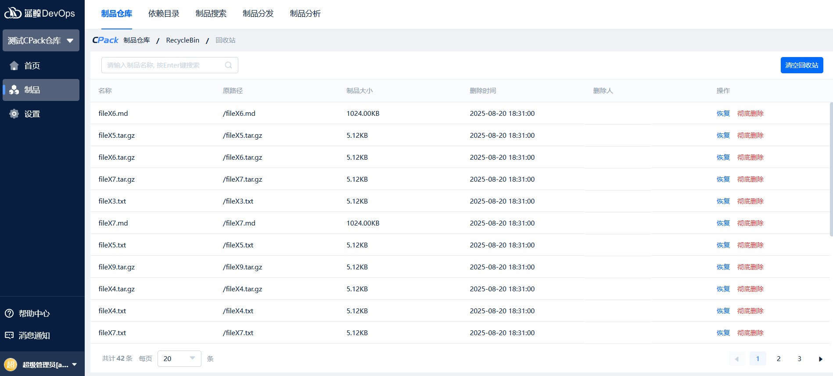The width and height of the screenshot is (833, 376).
Task: Click the BlueKing DevOps logo icon
Action: tap(13, 13)
